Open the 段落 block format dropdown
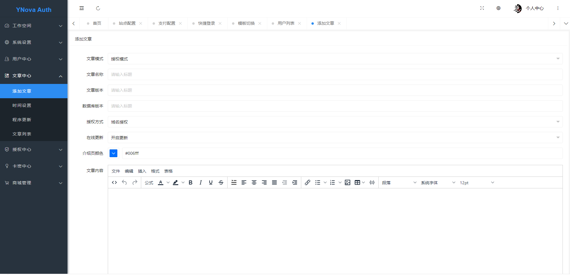 click(399, 182)
